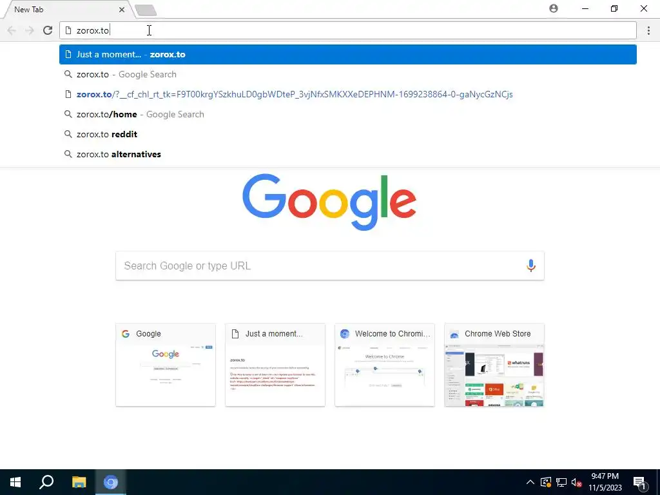Viewport: 660px width, 495px height.
Task: Restore down the Chromium window
Action: (614, 9)
